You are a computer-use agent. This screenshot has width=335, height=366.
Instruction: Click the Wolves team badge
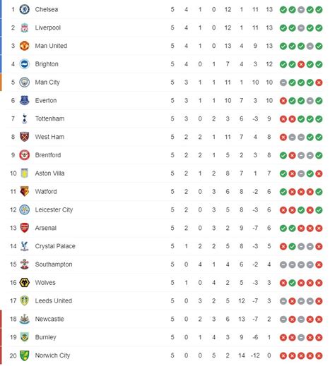click(24, 283)
